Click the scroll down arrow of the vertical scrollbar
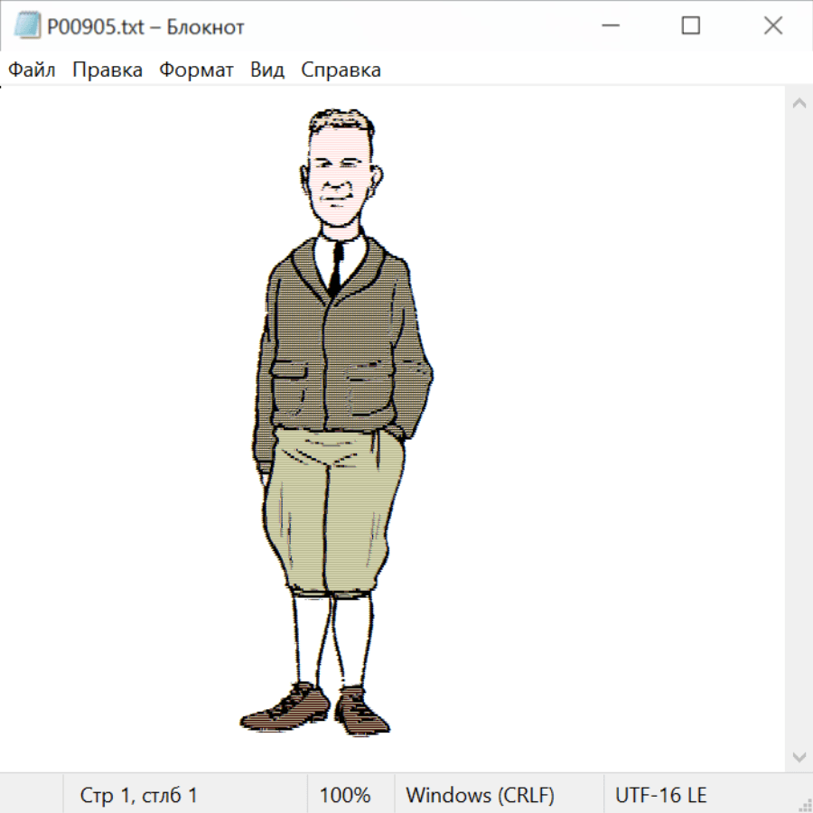Viewport: 813px width, 813px height. pyautogui.click(x=799, y=756)
